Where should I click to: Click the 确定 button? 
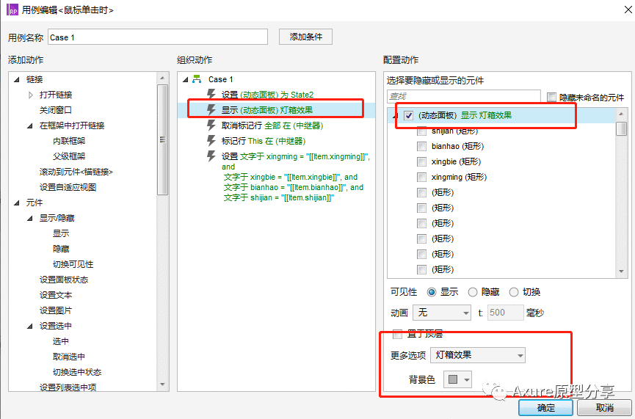point(545,408)
